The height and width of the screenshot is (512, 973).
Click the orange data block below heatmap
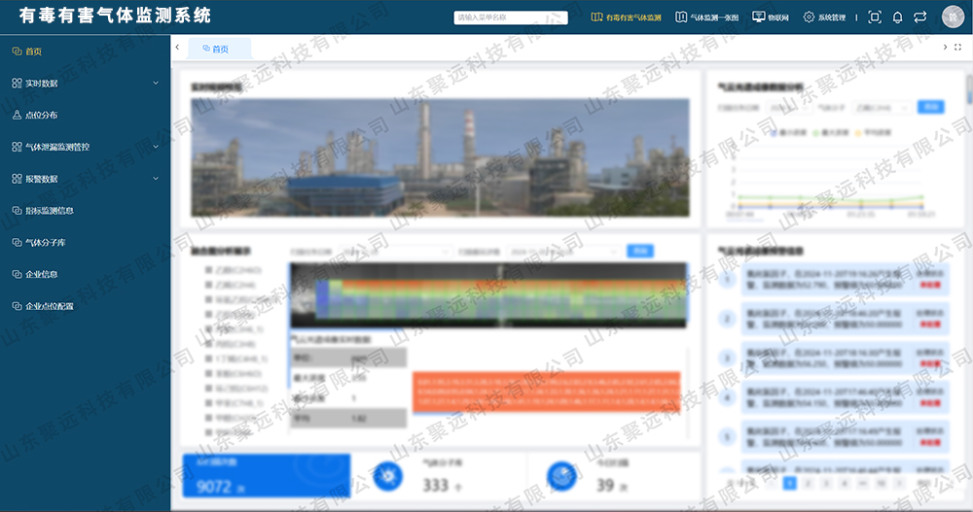(x=546, y=392)
